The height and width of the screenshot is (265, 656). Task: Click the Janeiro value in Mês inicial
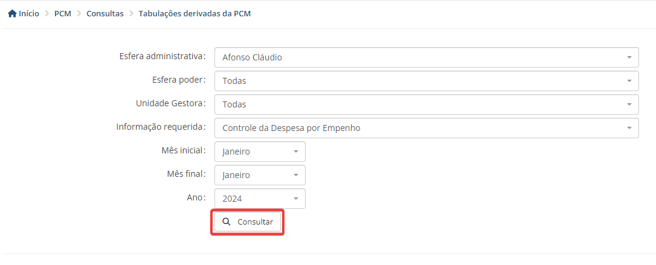tap(236, 152)
